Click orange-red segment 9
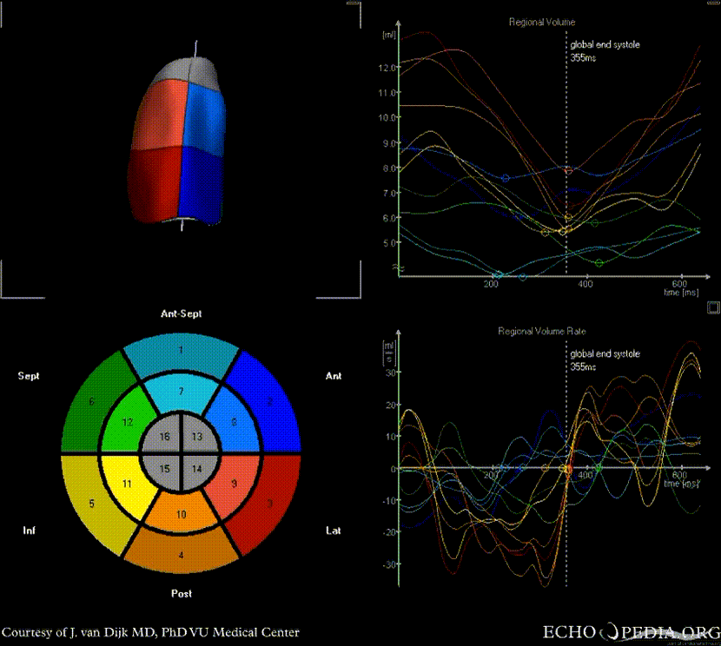Screen dimensions: 721x646 point(233,483)
